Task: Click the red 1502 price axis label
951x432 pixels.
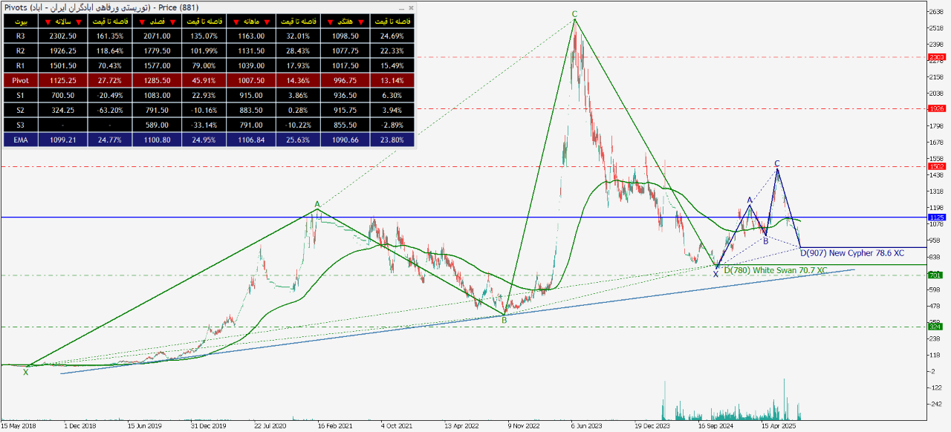Action: [x=936, y=166]
